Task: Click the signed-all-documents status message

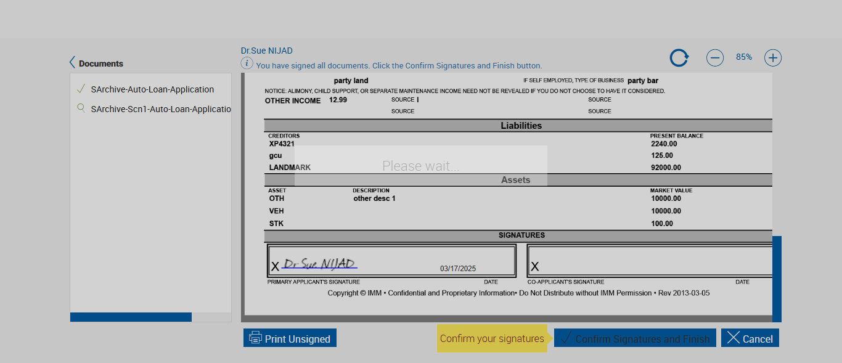Action: coord(399,65)
